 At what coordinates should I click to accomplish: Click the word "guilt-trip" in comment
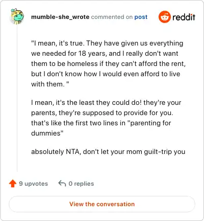(x=158, y=152)
